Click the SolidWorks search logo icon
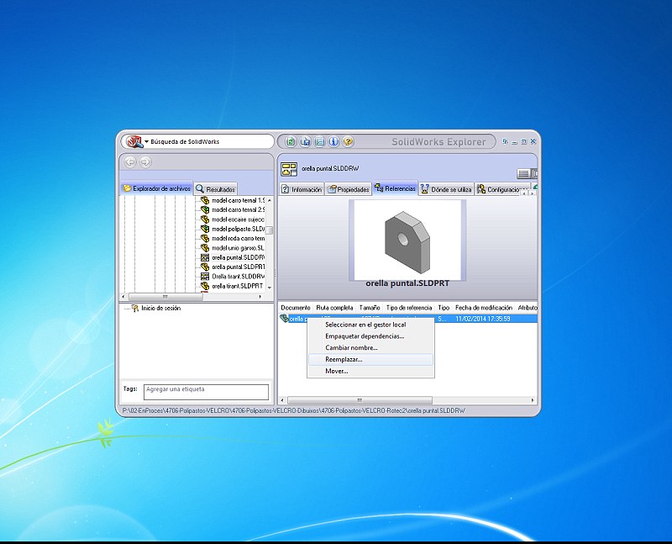Viewport: 672px width, 544px height. (134, 141)
